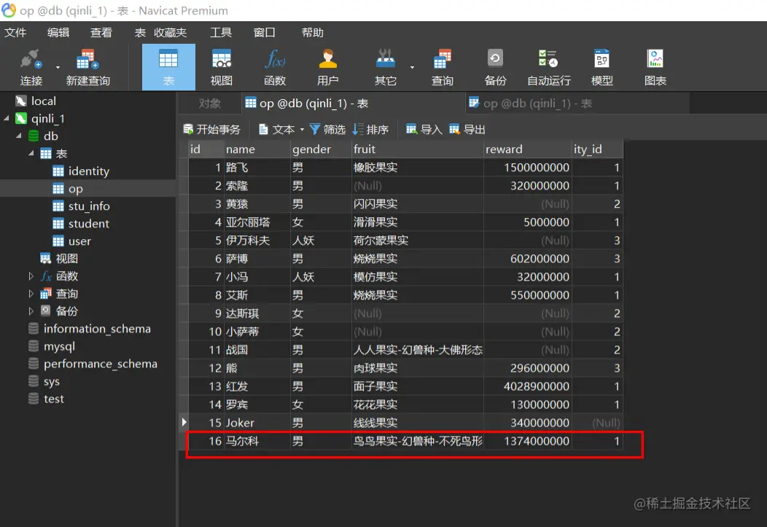Collapse the 表 tables node
Screen dimensions: 767x527
coord(31,154)
